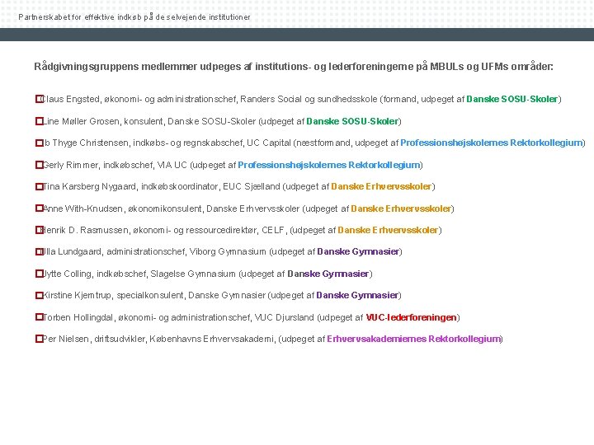The width and height of the screenshot is (594, 445).
Task: Click the bullet box beside Gerly Rimmer
Action: 40,165
